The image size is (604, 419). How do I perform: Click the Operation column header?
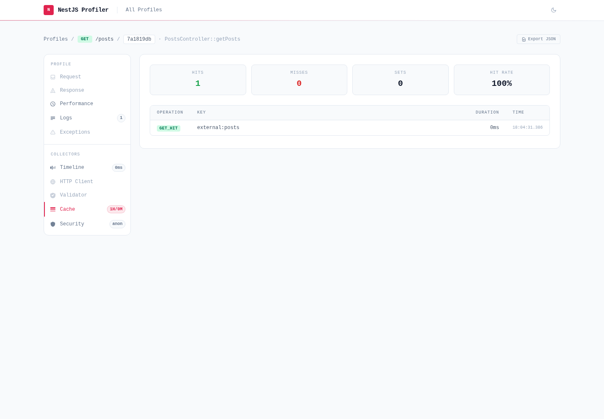(x=170, y=113)
